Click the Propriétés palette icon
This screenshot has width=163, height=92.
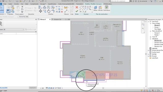[8, 11]
